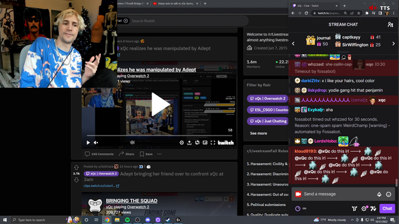Go back in the Twitch chat browser
399x224 pixels.
click(x=293, y=13)
